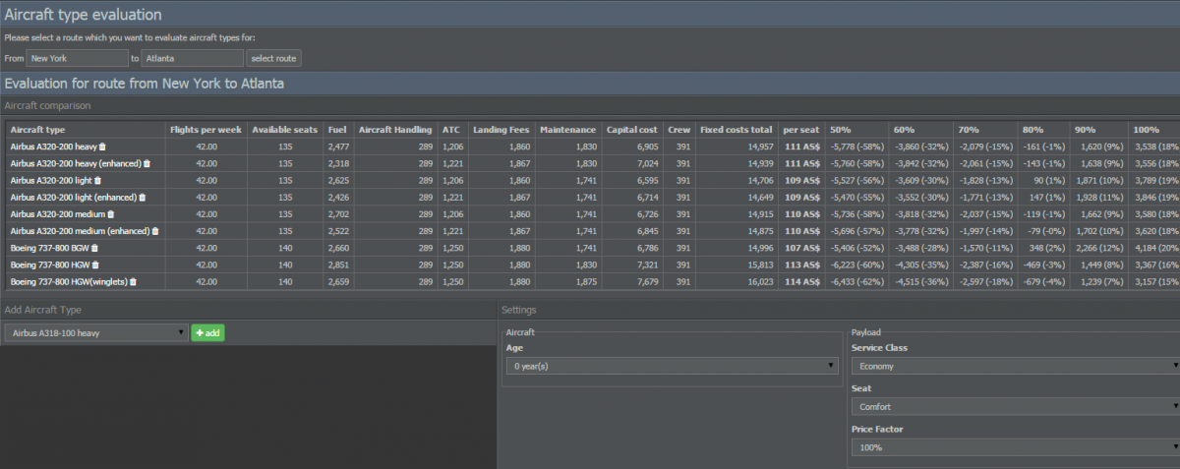Screen dimensions: 1180x469
Task: Remove Airbus A320-200 heavy (enhanced) via trash icon
Action: (x=147, y=163)
